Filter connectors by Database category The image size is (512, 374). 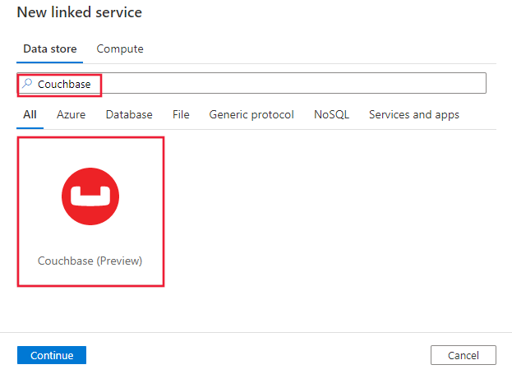point(129,115)
